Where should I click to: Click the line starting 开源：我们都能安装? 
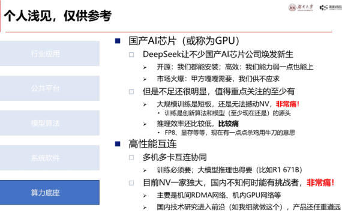(x=235, y=67)
